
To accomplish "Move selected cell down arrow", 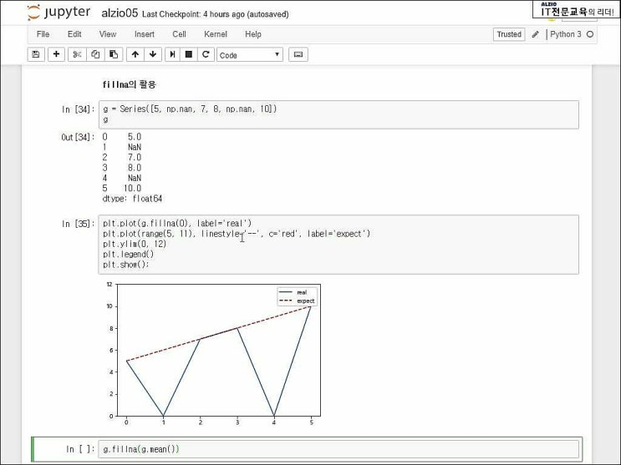I will click(x=153, y=54).
